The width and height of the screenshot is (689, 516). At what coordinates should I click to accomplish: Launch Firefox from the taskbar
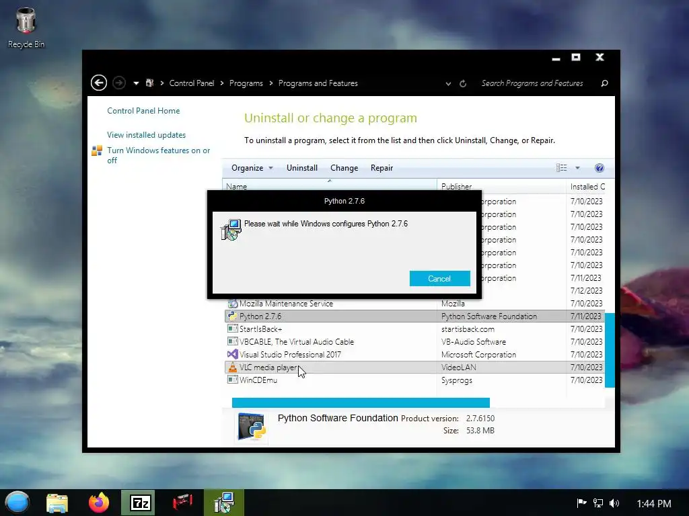[99, 503]
